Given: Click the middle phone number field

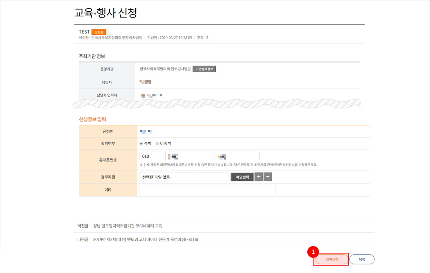Looking at the screenshot, I should (x=188, y=156).
